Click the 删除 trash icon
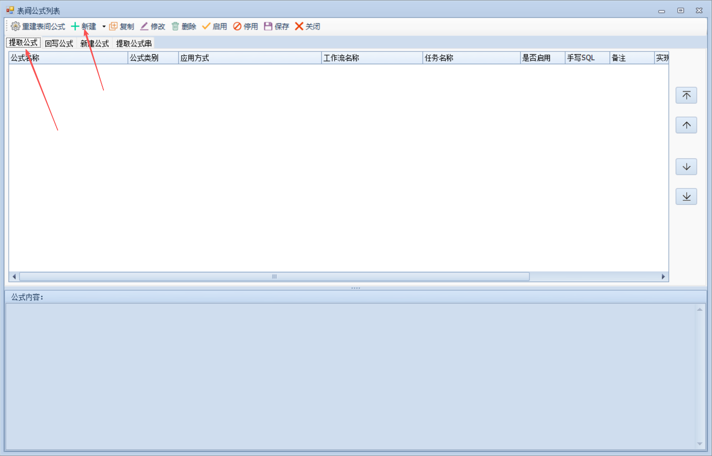Viewport: 712px width, 456px height. [x=175, y=27]
